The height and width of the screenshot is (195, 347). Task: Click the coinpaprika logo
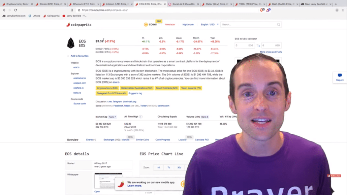pos(78,25)
